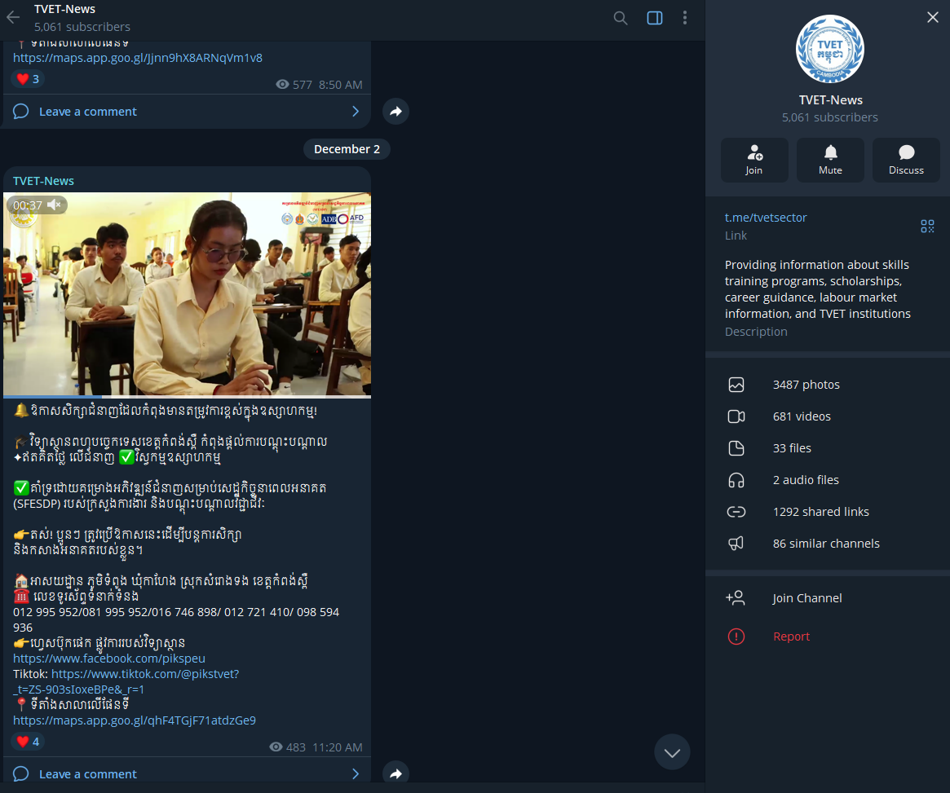This screenshot has width=950, height=793.
Task: Open the 681 videos list
Action: point(802,416)
